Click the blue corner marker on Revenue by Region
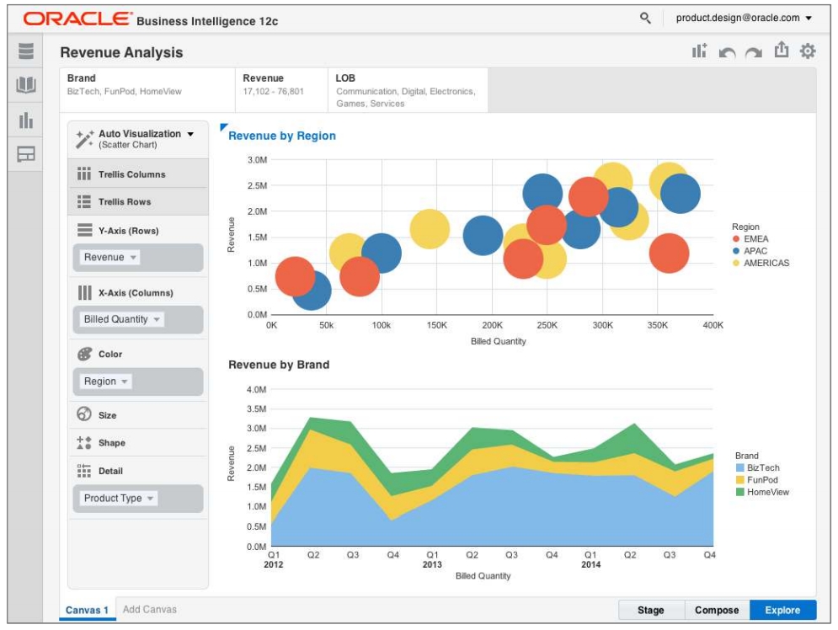This screenshot has height=630, width=838. (x=223, y=126)
